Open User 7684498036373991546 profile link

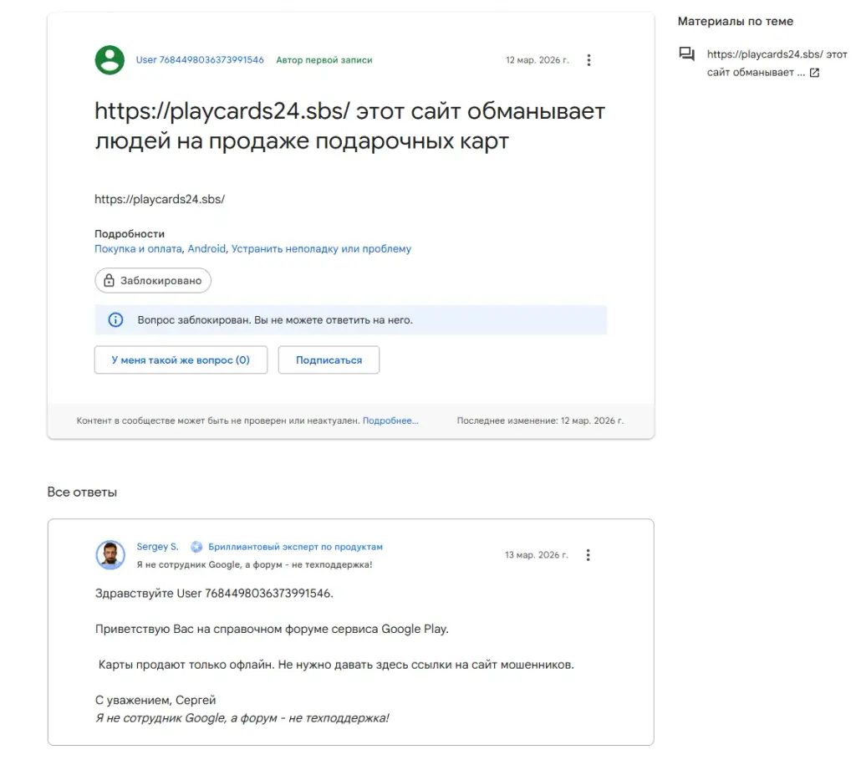[x=200, y=60]
